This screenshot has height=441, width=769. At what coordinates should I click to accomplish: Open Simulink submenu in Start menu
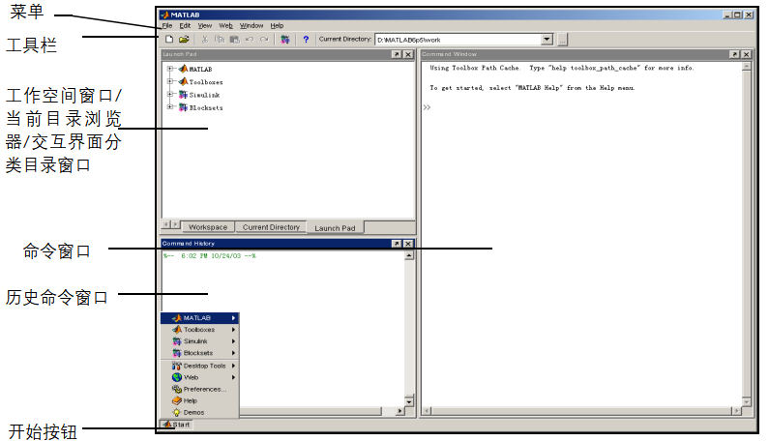[200, 341]
